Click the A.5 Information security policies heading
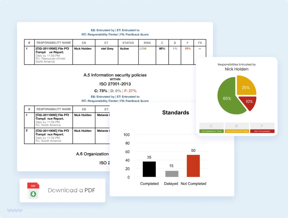 (x=115, y=75)
